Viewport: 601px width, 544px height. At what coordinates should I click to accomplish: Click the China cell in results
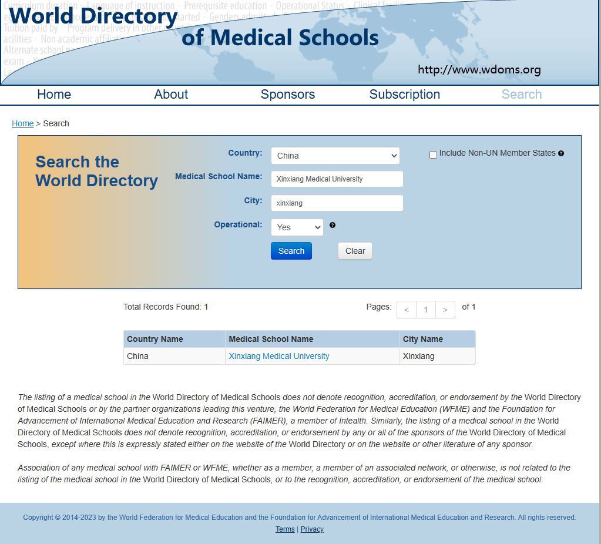pos(174,356)
